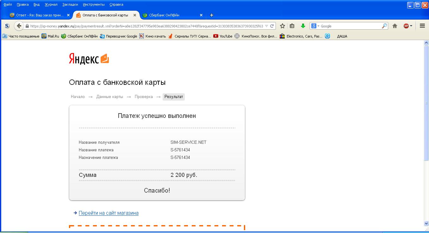429x233 pixels.
Task: Click the 'Спасибо!' text
Action: point(157,190)
